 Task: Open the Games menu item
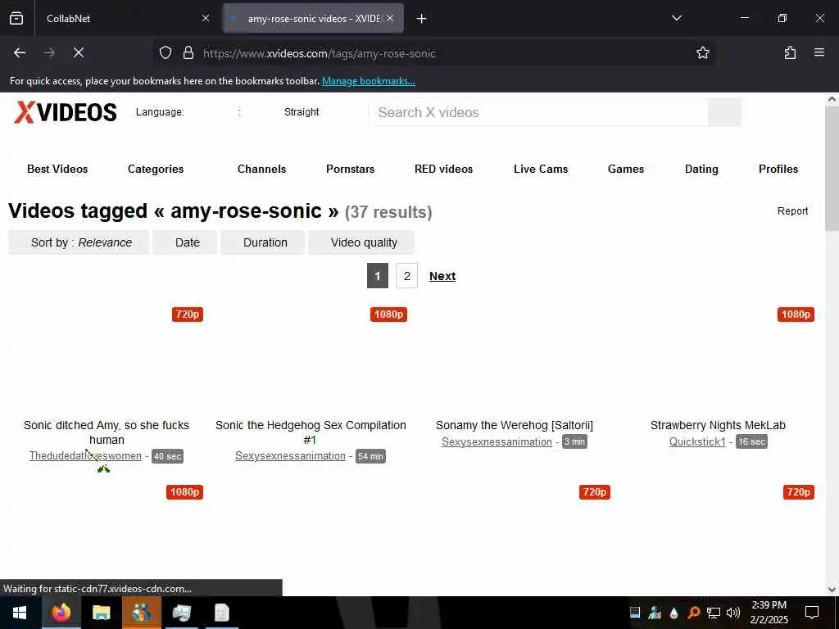tap(625, 169)
